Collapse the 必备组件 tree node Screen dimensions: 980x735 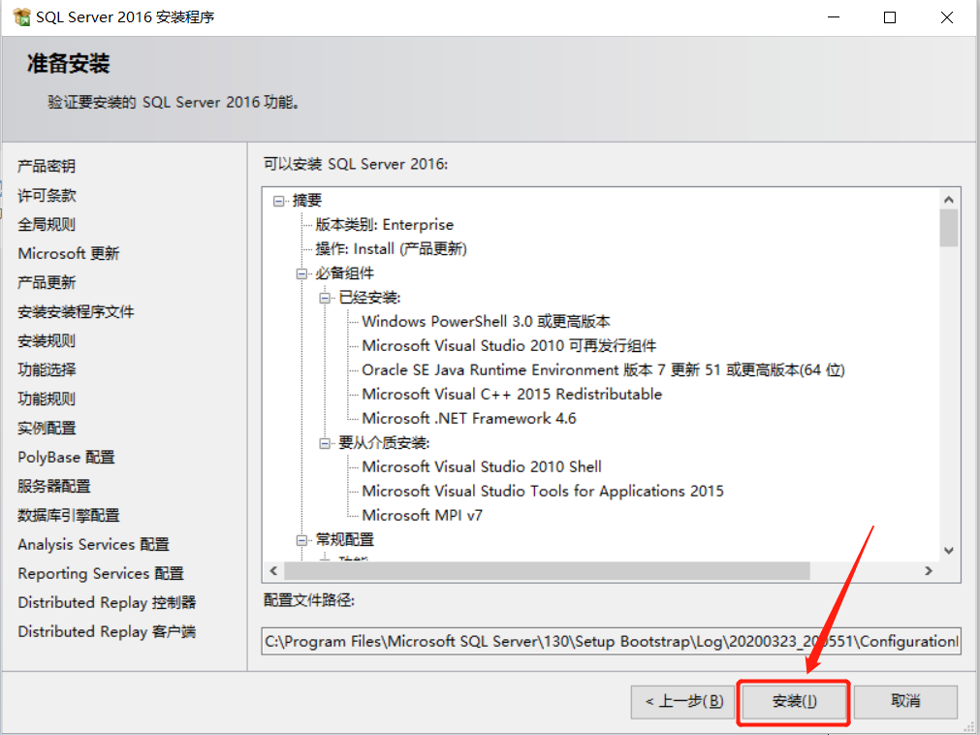point(303,272)
